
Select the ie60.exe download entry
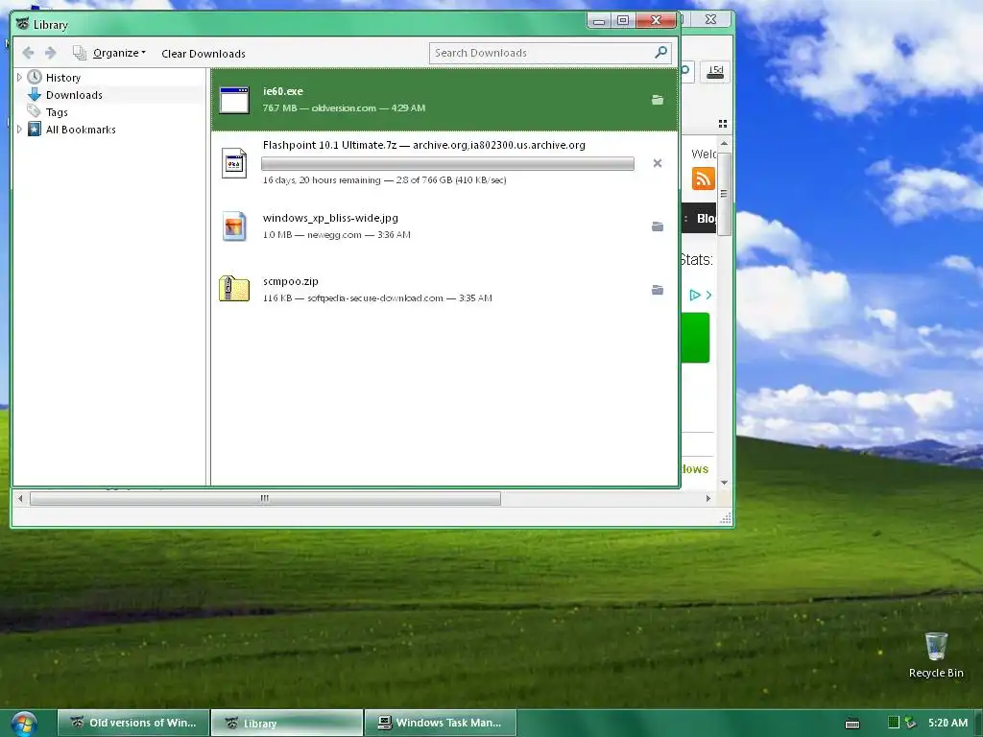click(444, 100)
